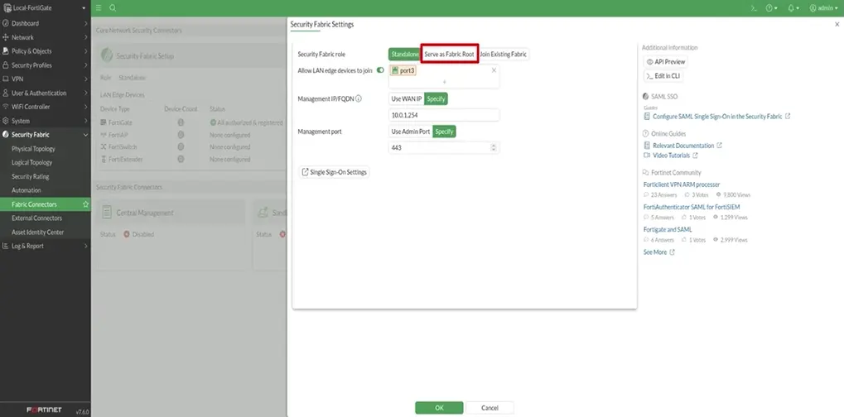Open the Local-FortiGate device dropdown

click(46, 8)
